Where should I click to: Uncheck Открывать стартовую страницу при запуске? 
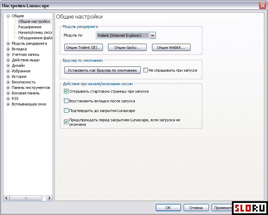point(66,91)
